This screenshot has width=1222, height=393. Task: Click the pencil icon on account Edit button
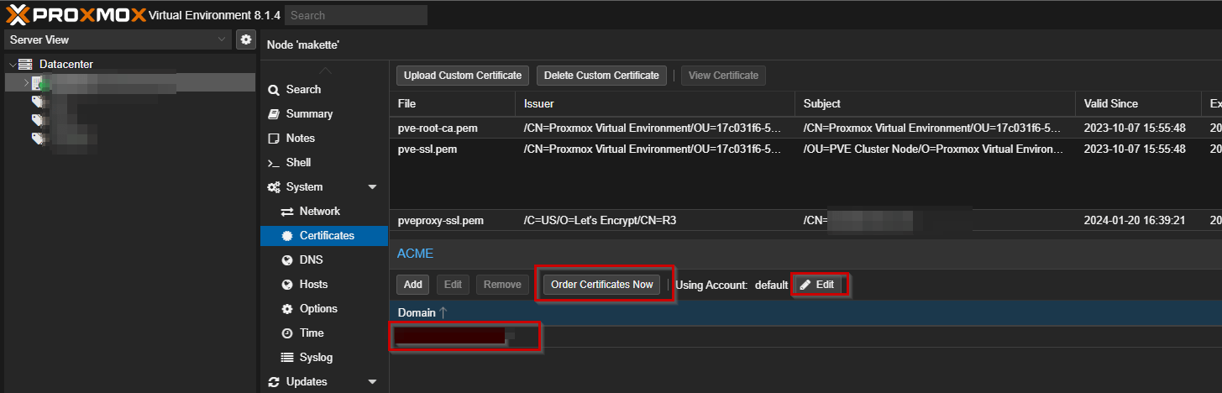coord(805,285)
